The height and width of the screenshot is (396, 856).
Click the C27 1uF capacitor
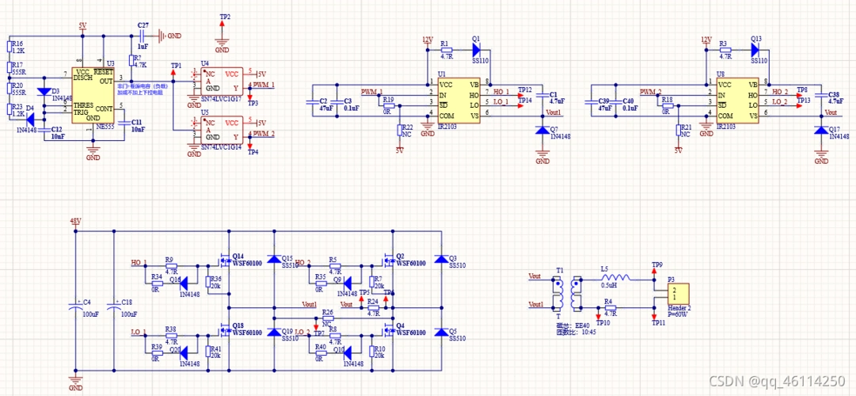[x=143, y=36]
